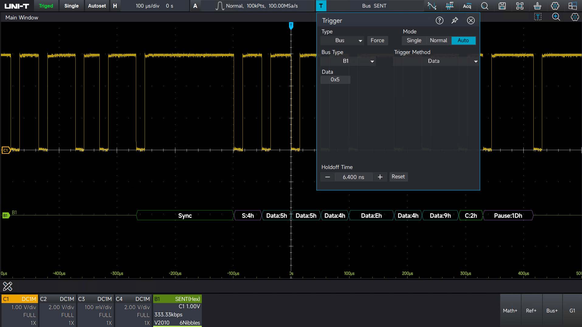Select Auto trigger mode
Screen dimensions: 582x327
pos(463,40)
